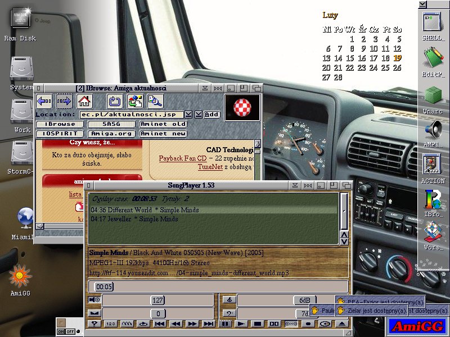Open the IOSPIRIT fastlink

coord(60,134)
